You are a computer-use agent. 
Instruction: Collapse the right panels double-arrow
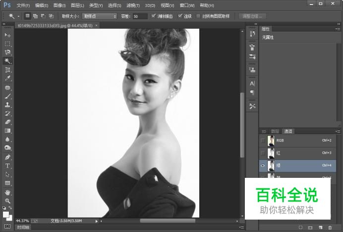point(339,24)
